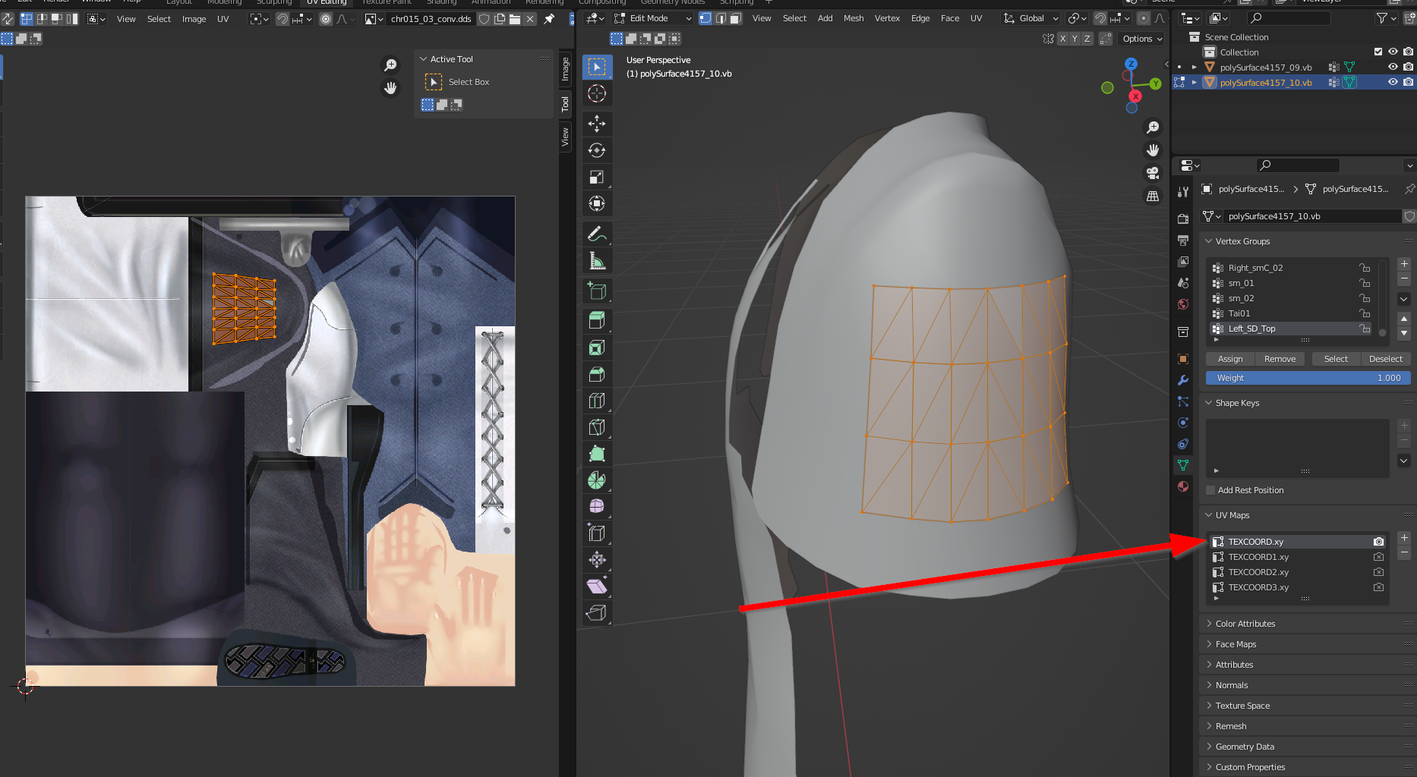Toggle the Collection exclude checkbox
Viewport: 1417px width, 777px height.
tap(1378, 52)
